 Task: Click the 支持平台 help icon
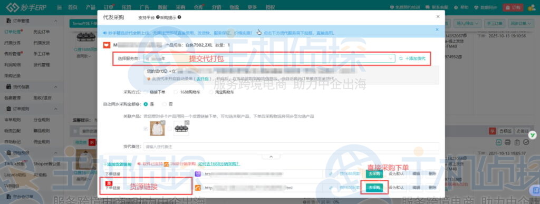click(157, 17)
